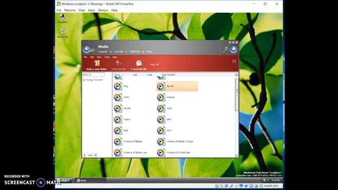The height and width of the screenshot is (190, 338).
Task: Open the Recycle Bin desktop icon
Action: pyautogui.click(x=62, y=33)
